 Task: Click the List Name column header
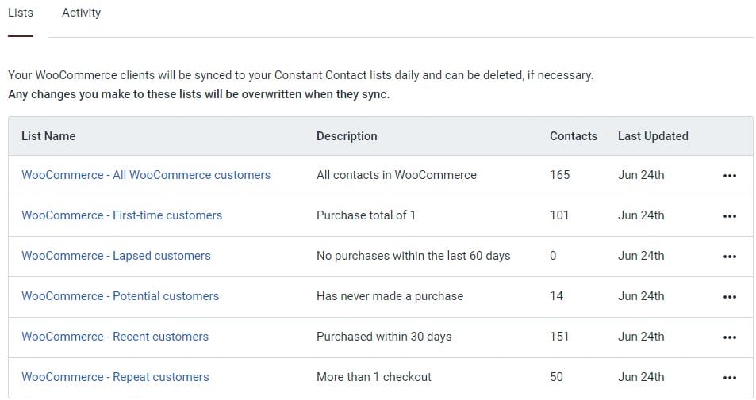(x=48, y=136)
